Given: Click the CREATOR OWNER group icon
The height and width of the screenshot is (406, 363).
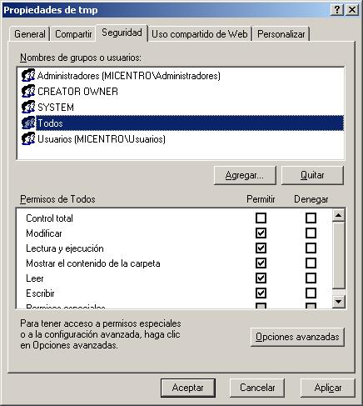Looking at the screenshot, I should [x=28, y=91].
